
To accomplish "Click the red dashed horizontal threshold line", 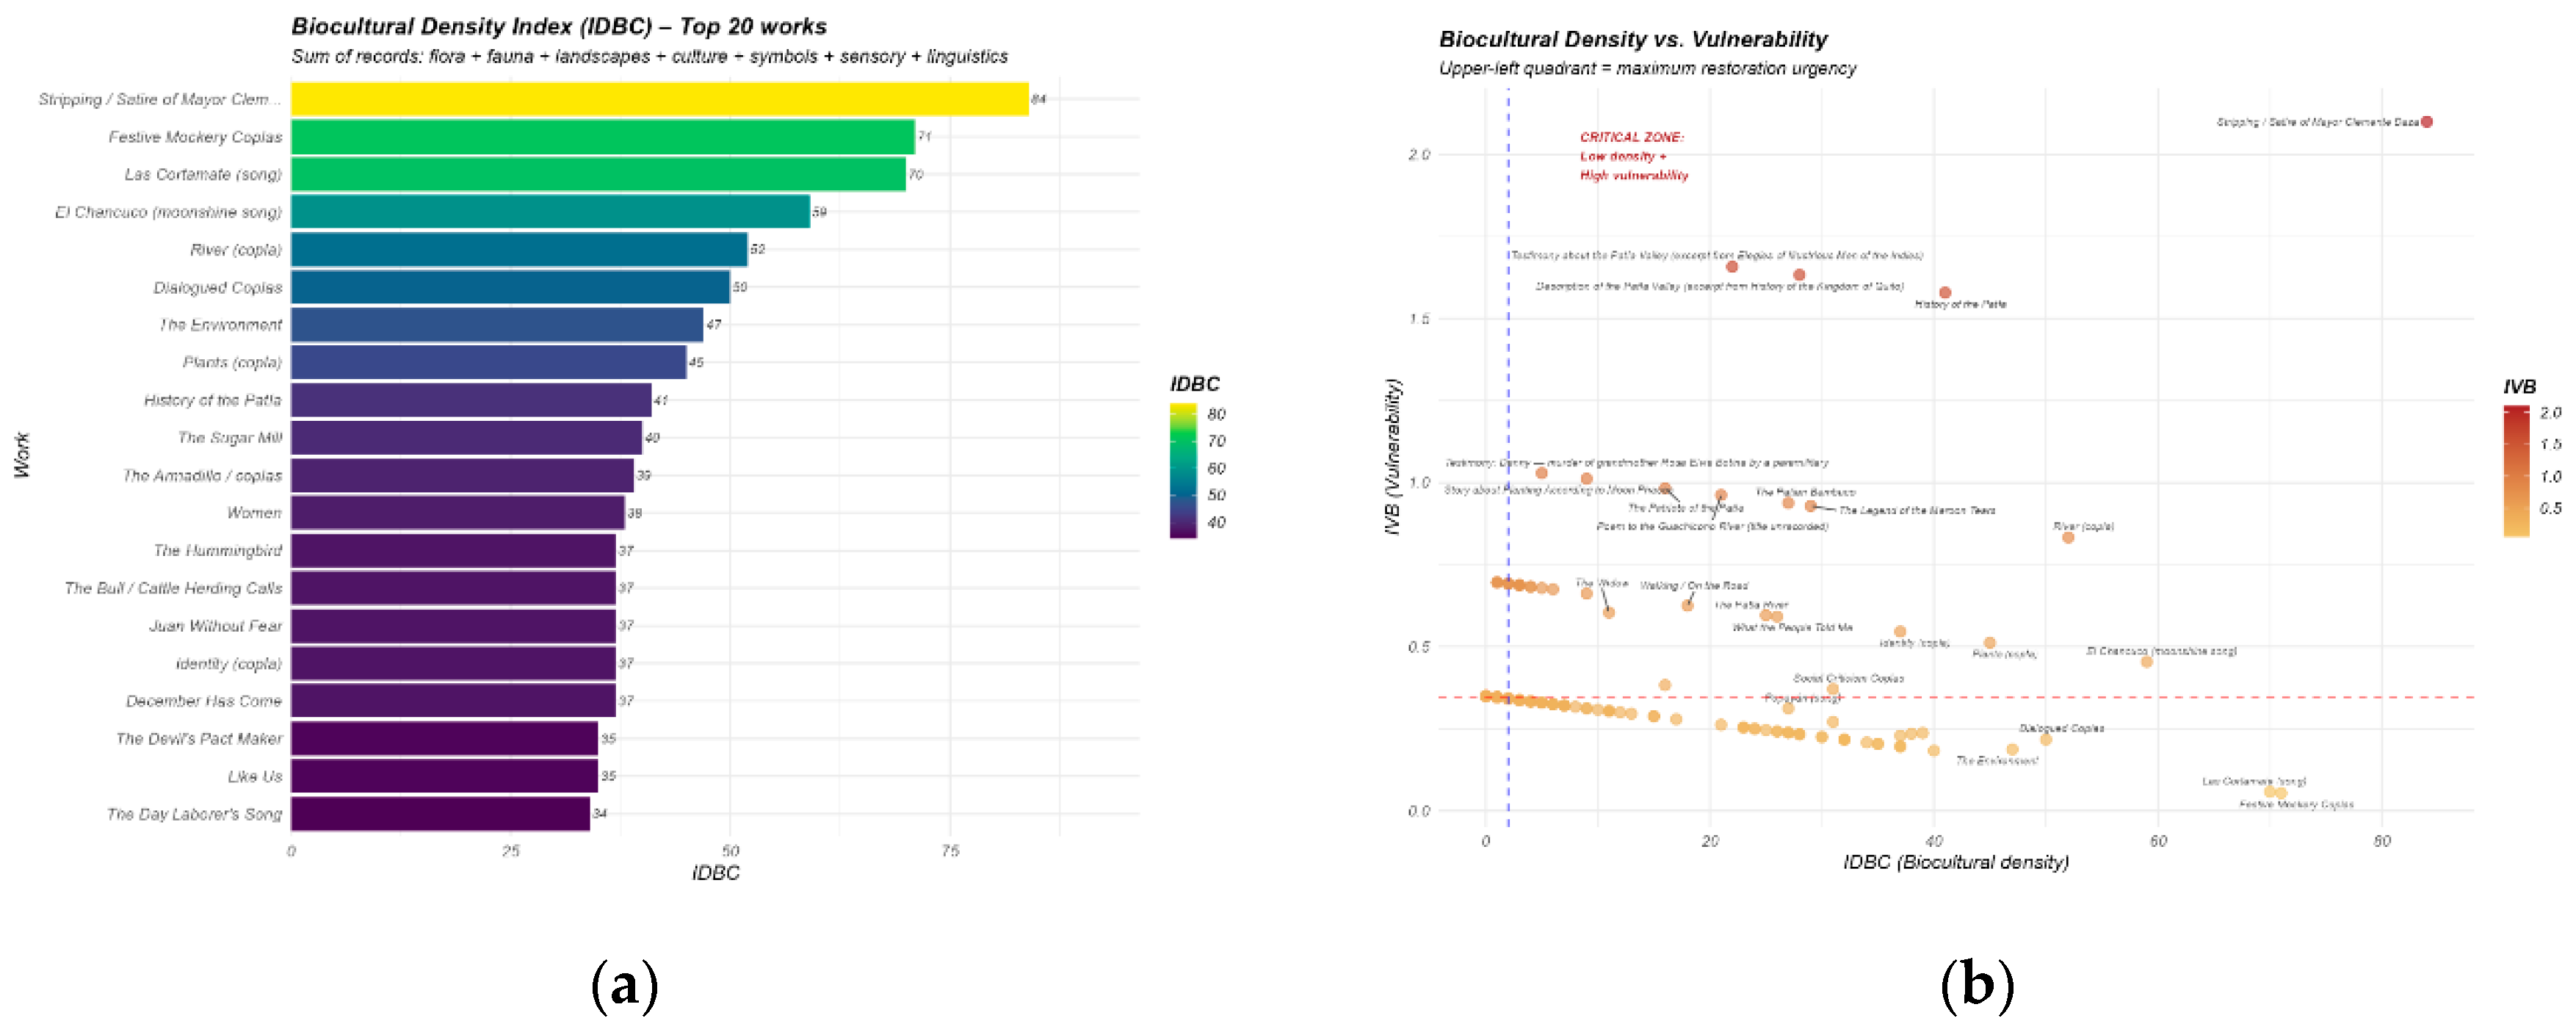I will (x=1956, y=697).
